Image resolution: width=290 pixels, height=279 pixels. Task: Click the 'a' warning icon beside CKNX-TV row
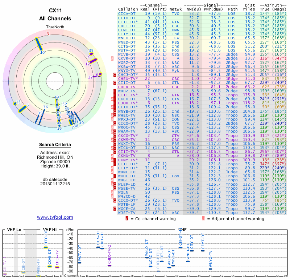pyautogui.click(x=112, y=156)
